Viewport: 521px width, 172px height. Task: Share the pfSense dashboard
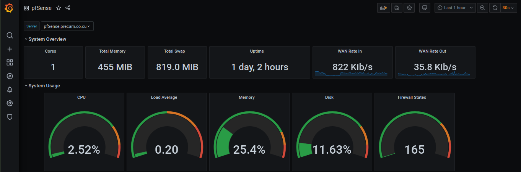pos(68,8)
